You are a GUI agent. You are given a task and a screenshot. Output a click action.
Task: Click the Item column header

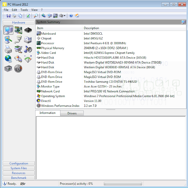[59, 28]
